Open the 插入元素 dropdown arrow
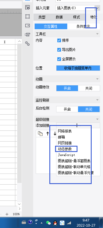Viewport: 103px width, 228px height. click(98, 8)
